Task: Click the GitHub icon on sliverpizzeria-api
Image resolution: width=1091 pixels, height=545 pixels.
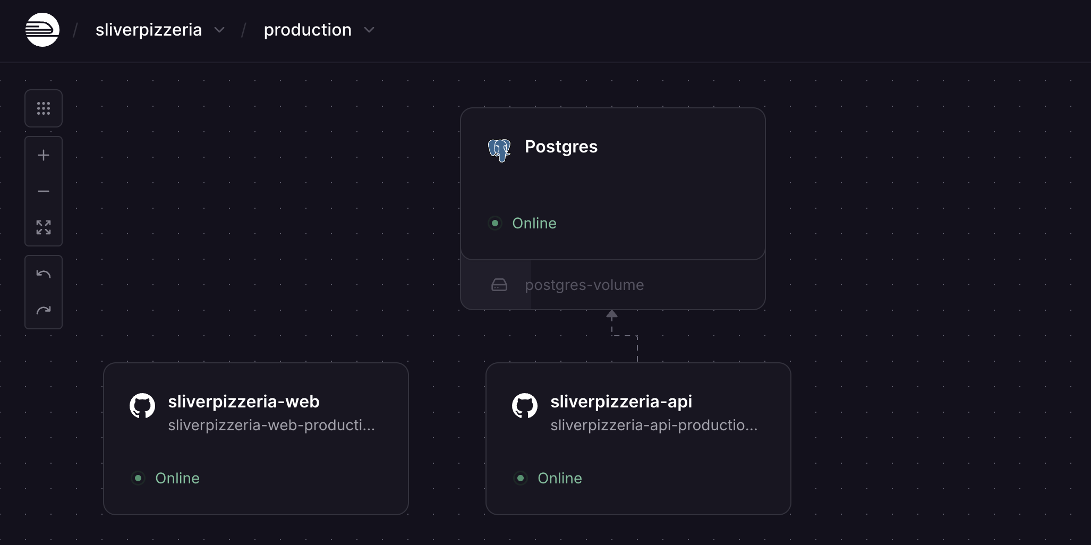Action: coord(525,406)
